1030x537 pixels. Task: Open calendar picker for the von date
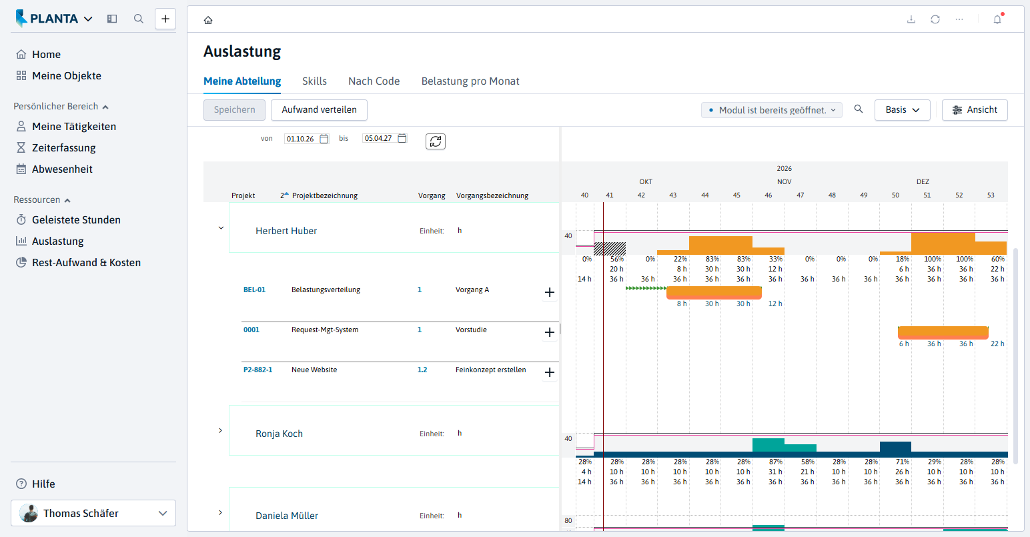324,139
